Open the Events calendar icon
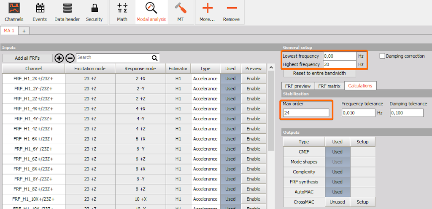 point(40,11)
